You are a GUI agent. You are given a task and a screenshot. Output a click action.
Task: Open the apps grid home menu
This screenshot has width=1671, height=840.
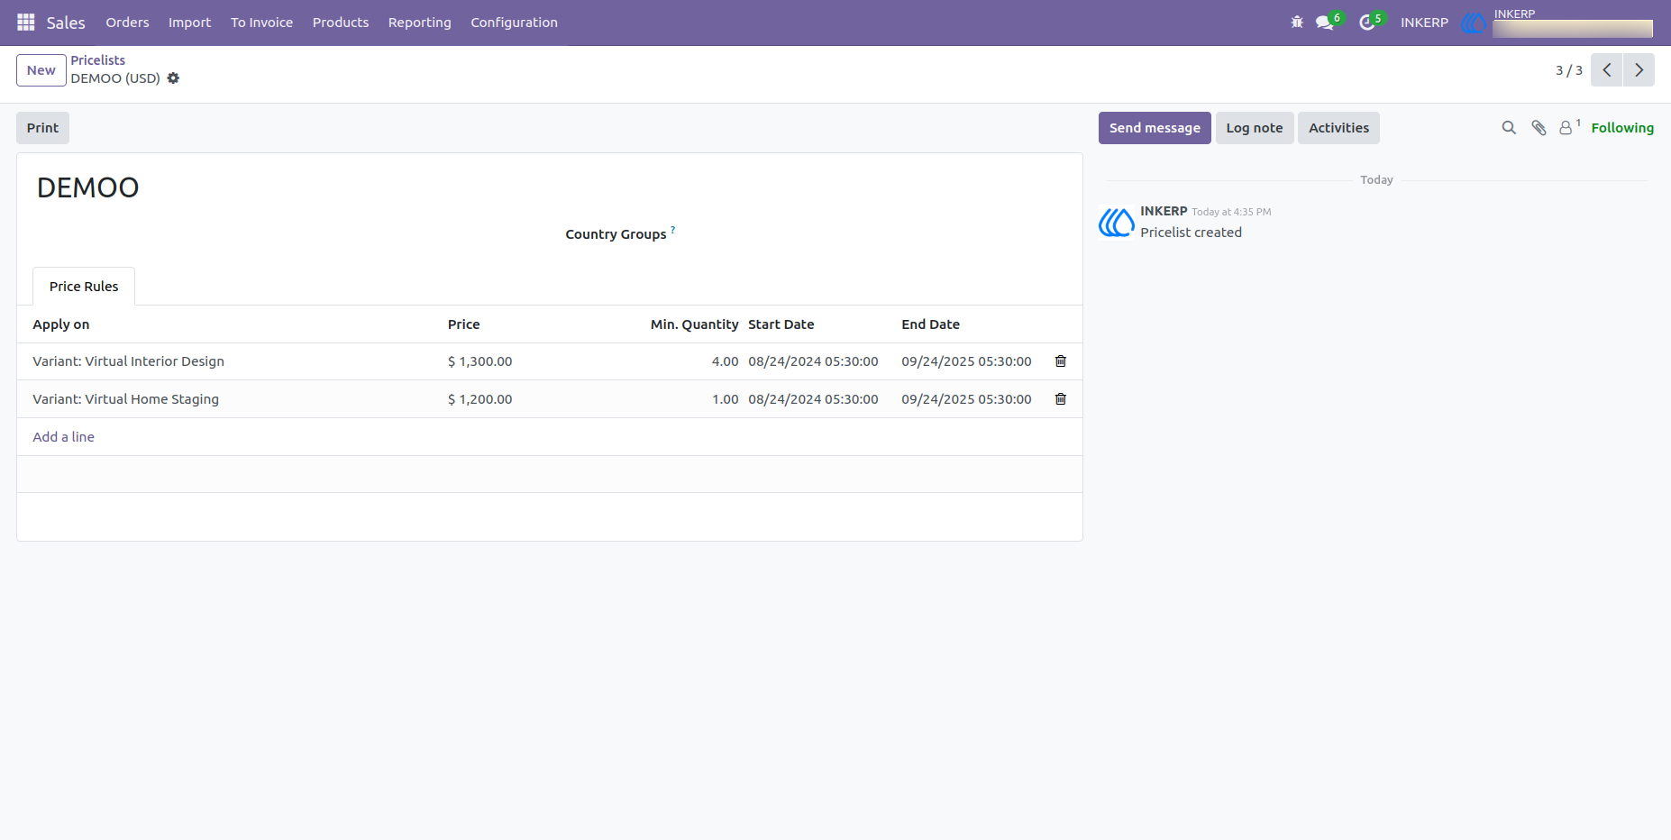[x=26, y=23]
